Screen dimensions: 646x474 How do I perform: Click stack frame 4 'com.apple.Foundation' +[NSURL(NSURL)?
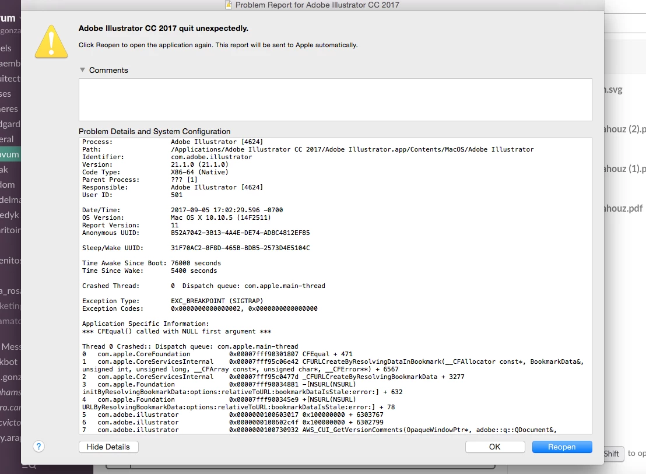[x=219, y=399]
